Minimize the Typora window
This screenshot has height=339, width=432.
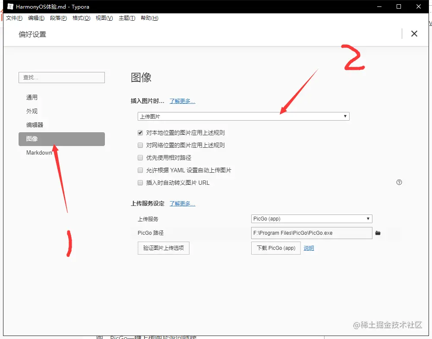pos(379,6)
